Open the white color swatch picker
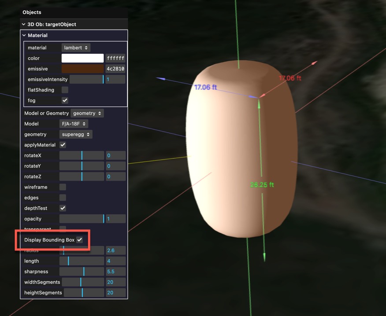 (82, 58)
